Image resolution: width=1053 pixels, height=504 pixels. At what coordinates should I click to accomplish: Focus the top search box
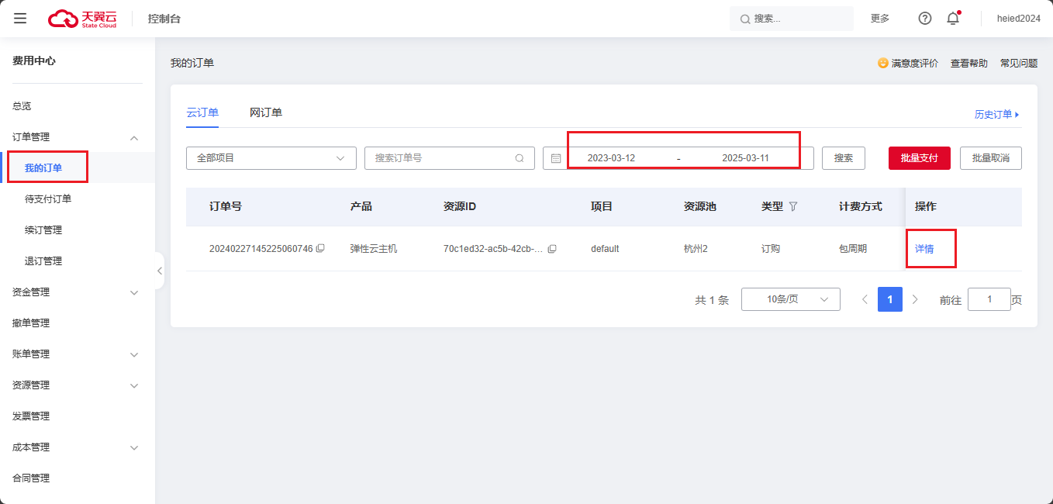click(x=791, y=19)
